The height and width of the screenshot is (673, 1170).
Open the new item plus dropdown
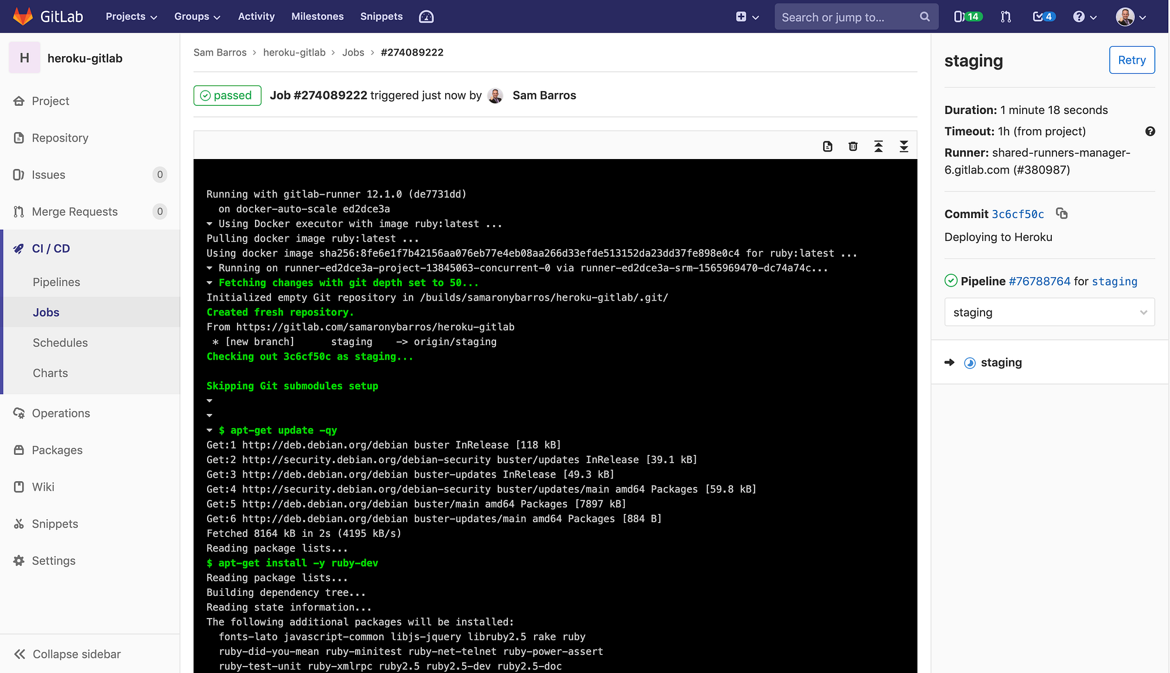[x=747, y=16]
